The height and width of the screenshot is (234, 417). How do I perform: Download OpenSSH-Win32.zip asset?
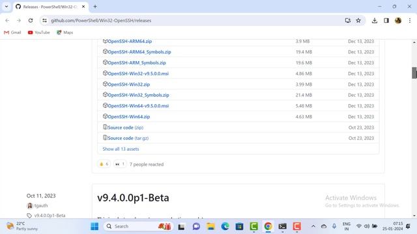pos(129,84)
